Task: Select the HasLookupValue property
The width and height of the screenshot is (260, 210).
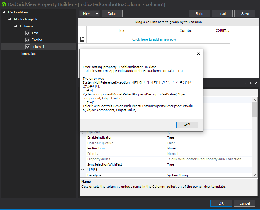Action: (100, 143)
